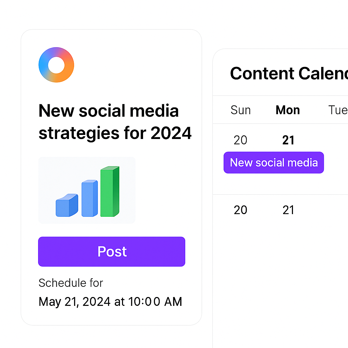348x348 pixels.
Task: Pick non-bold date 21 in second week row
Action: (x=288, y=210)
